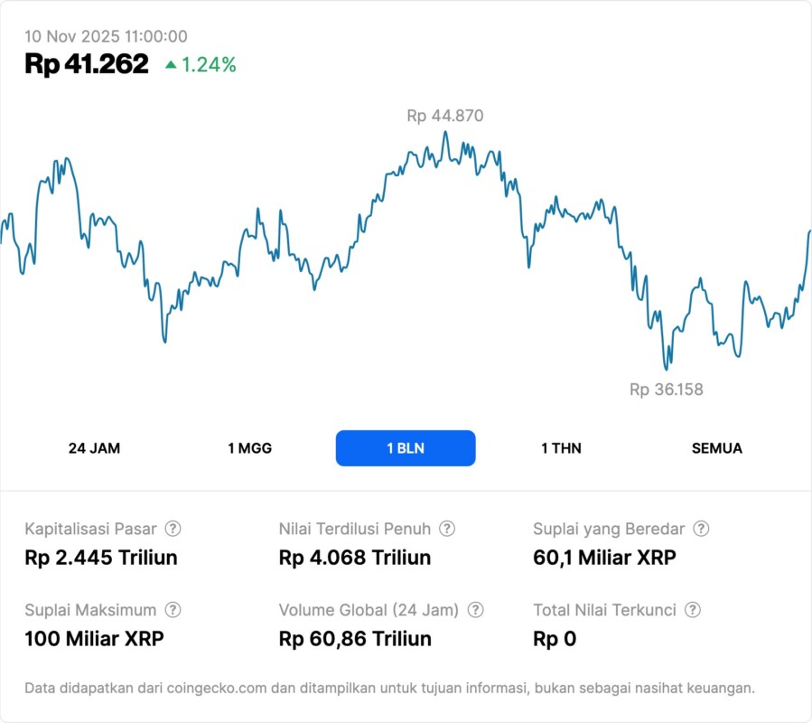Viewport: 812px width, 723px height.
Task: Click the timestamp 10 Nov 2025 11:00:00
Action: click(105, 37)
